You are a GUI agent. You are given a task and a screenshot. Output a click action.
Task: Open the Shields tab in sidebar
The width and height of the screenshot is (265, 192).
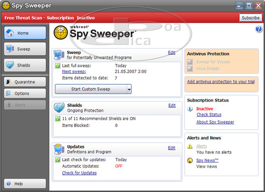pyautogui.click(x=25, y=65)
